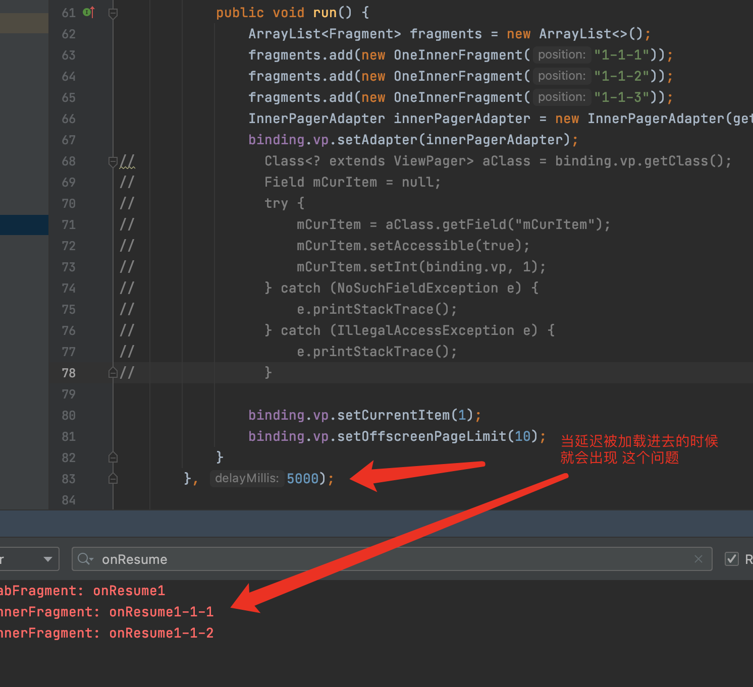
Task: Collapse the run() method at line 61
Action: tap(113, 13)
